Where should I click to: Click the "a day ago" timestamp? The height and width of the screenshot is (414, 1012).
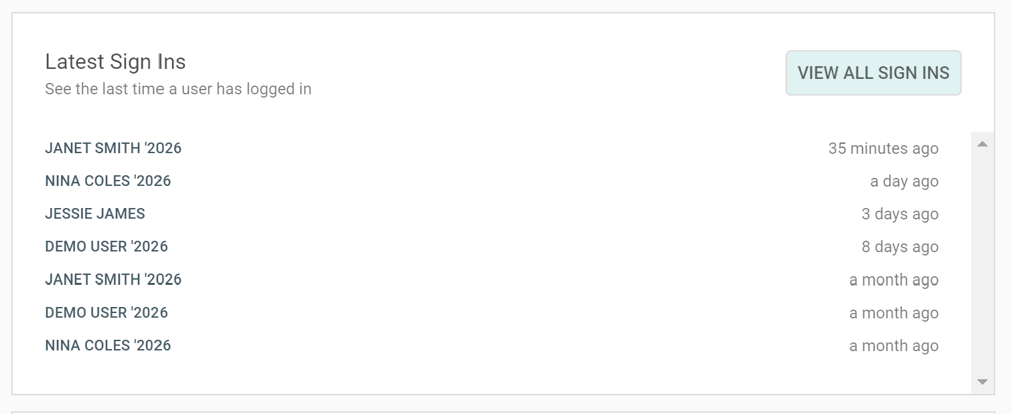tap(903, 182)
